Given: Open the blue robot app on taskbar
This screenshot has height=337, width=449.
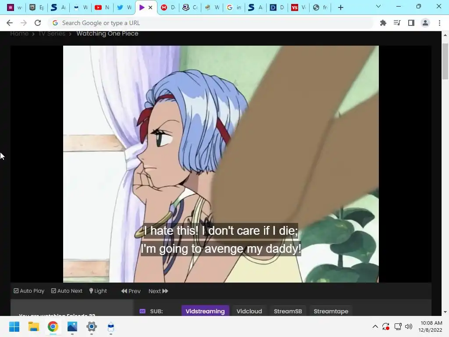Looking at the screenshot, I should [111, 326].
